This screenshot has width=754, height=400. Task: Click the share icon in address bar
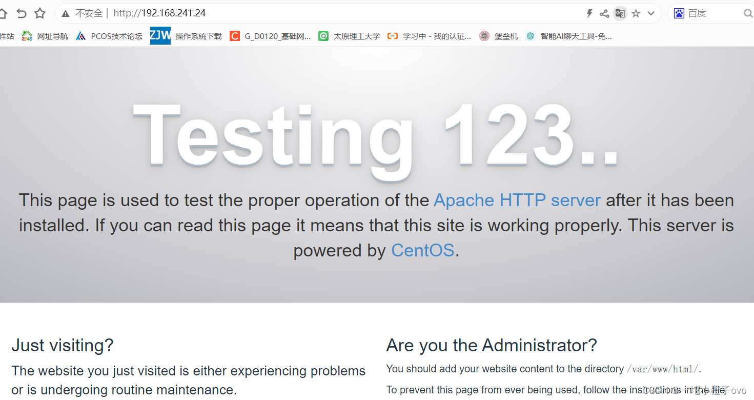tap(604, 13)
